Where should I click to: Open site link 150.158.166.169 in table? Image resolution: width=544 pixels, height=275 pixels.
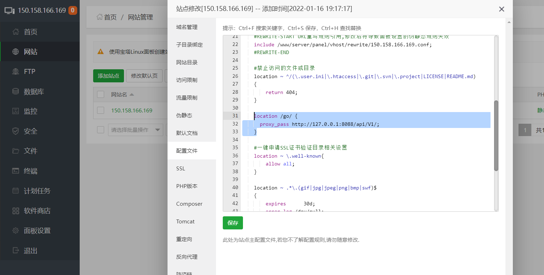click(x=132, y=110)
